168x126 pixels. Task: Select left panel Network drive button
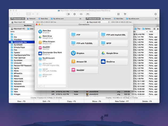click(x=31, y=19)
